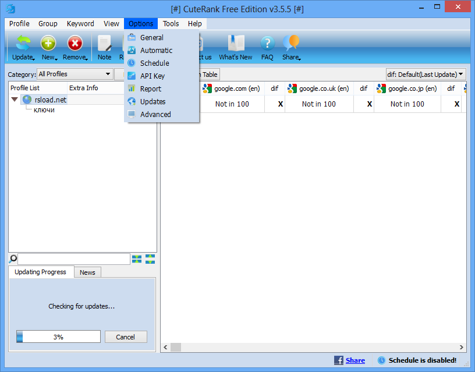Open the New button dropdown arrow
Viewport: 475px width, 372px height.
[56, 59]
